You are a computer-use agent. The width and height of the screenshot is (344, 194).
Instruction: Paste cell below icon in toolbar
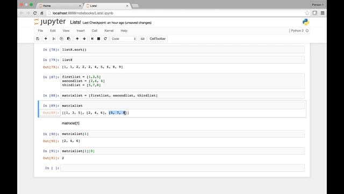(x=69, y=39)
